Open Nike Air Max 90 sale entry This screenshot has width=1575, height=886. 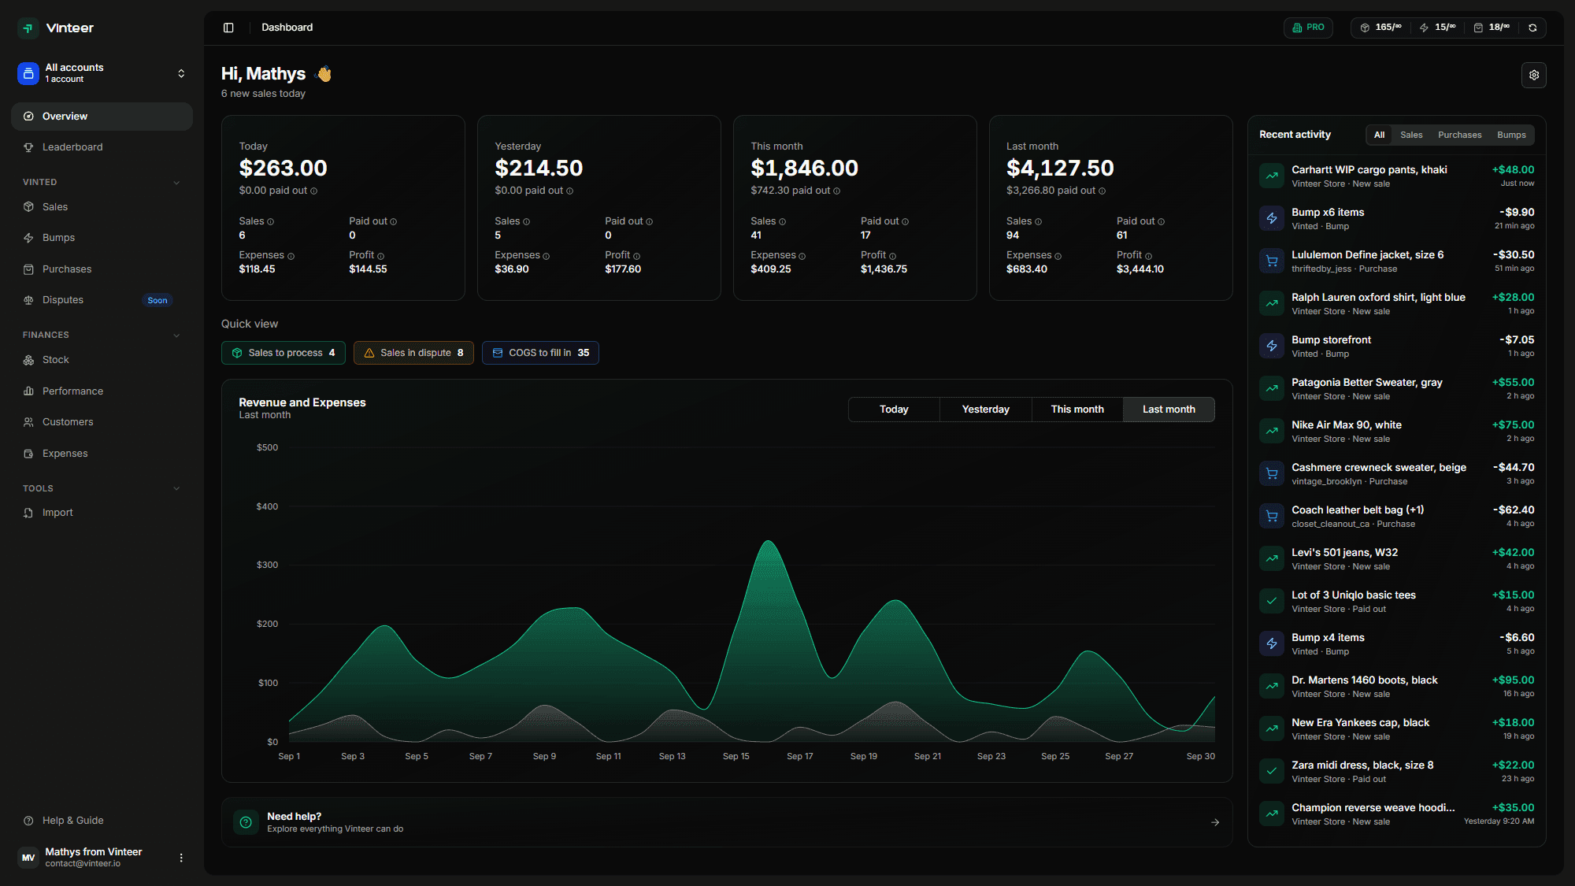[x=1396, y=432]
